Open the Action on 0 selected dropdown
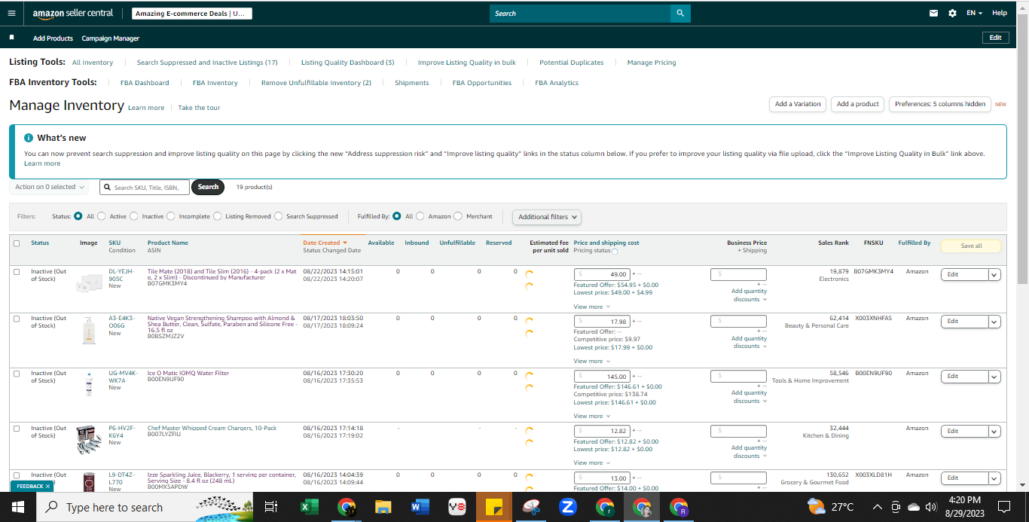 (49, 187)
